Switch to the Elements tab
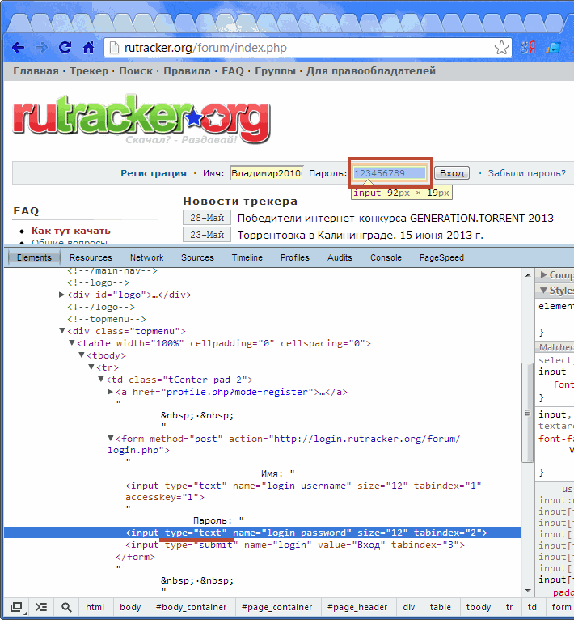 [34, 257]
